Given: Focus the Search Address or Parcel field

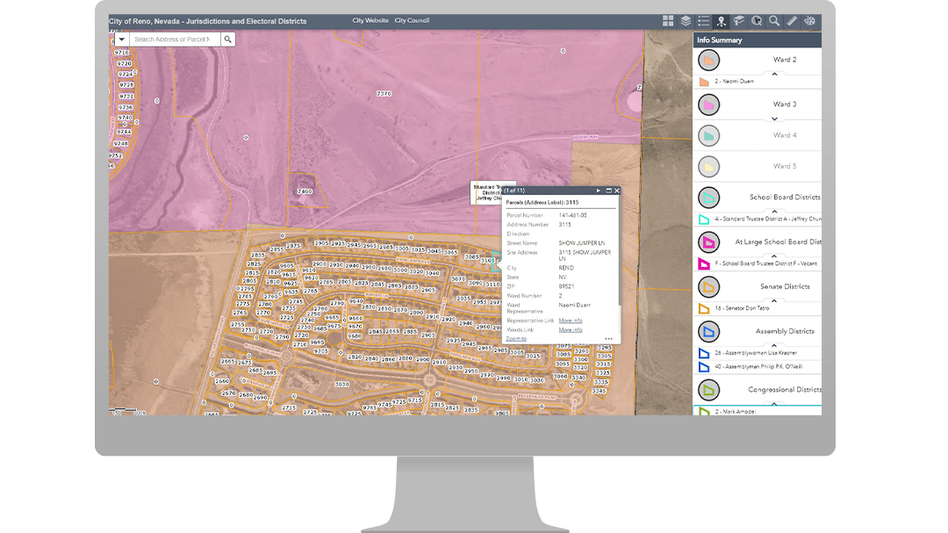Looking at the screenshot, I should tap(175, 40).
